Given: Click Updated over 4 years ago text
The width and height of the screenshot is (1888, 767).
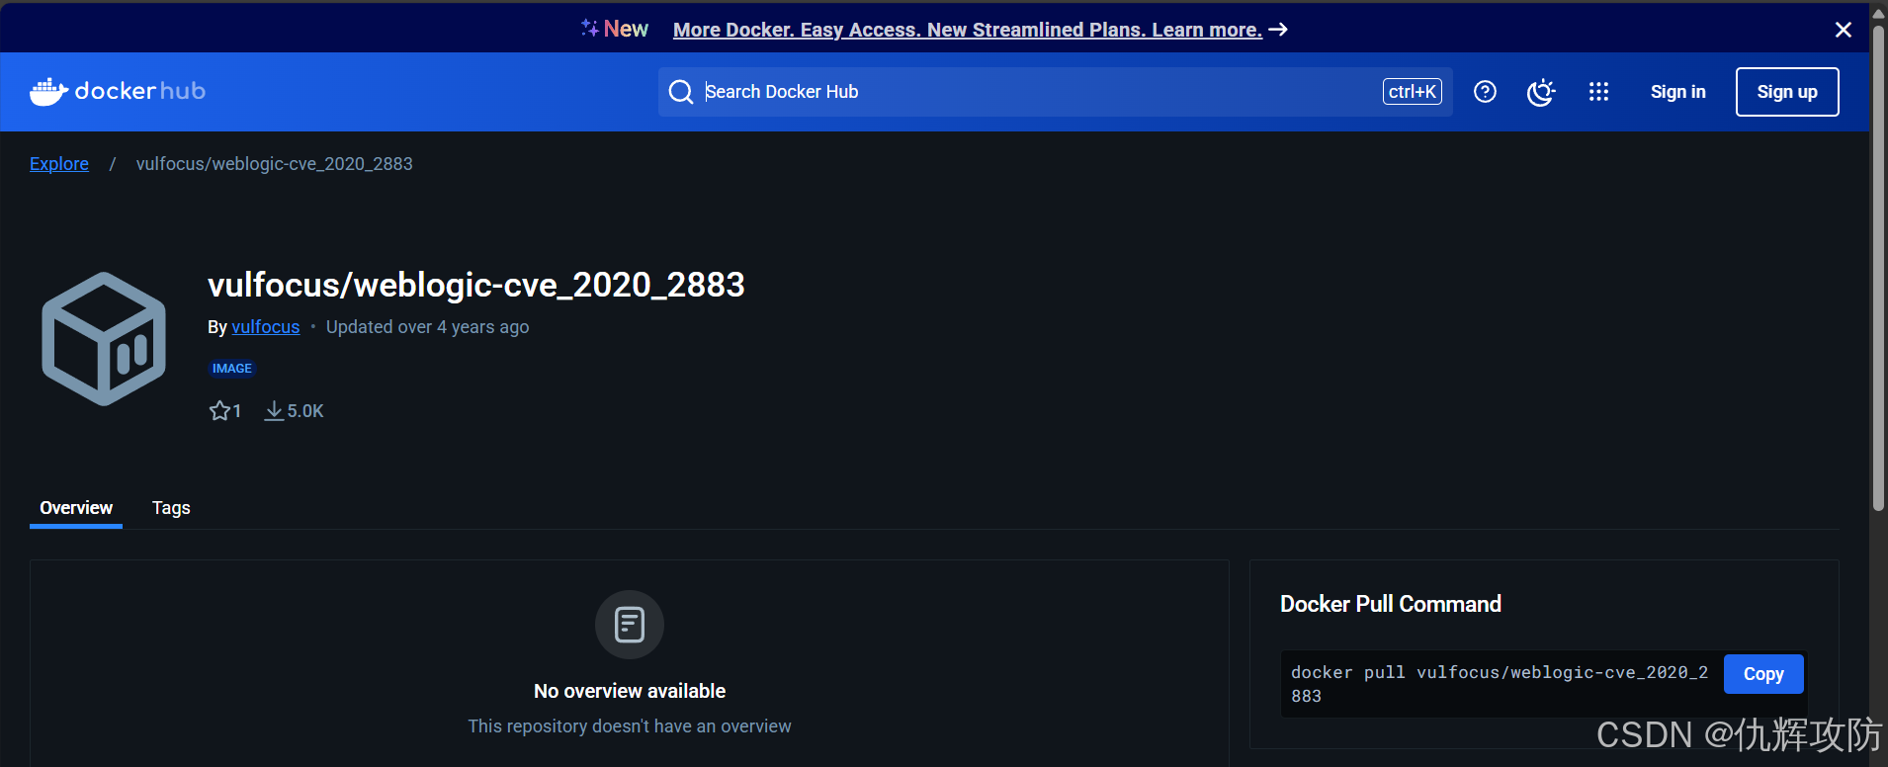Looking at the screenshot, I should pyautogui.click(x=428, y=327).
